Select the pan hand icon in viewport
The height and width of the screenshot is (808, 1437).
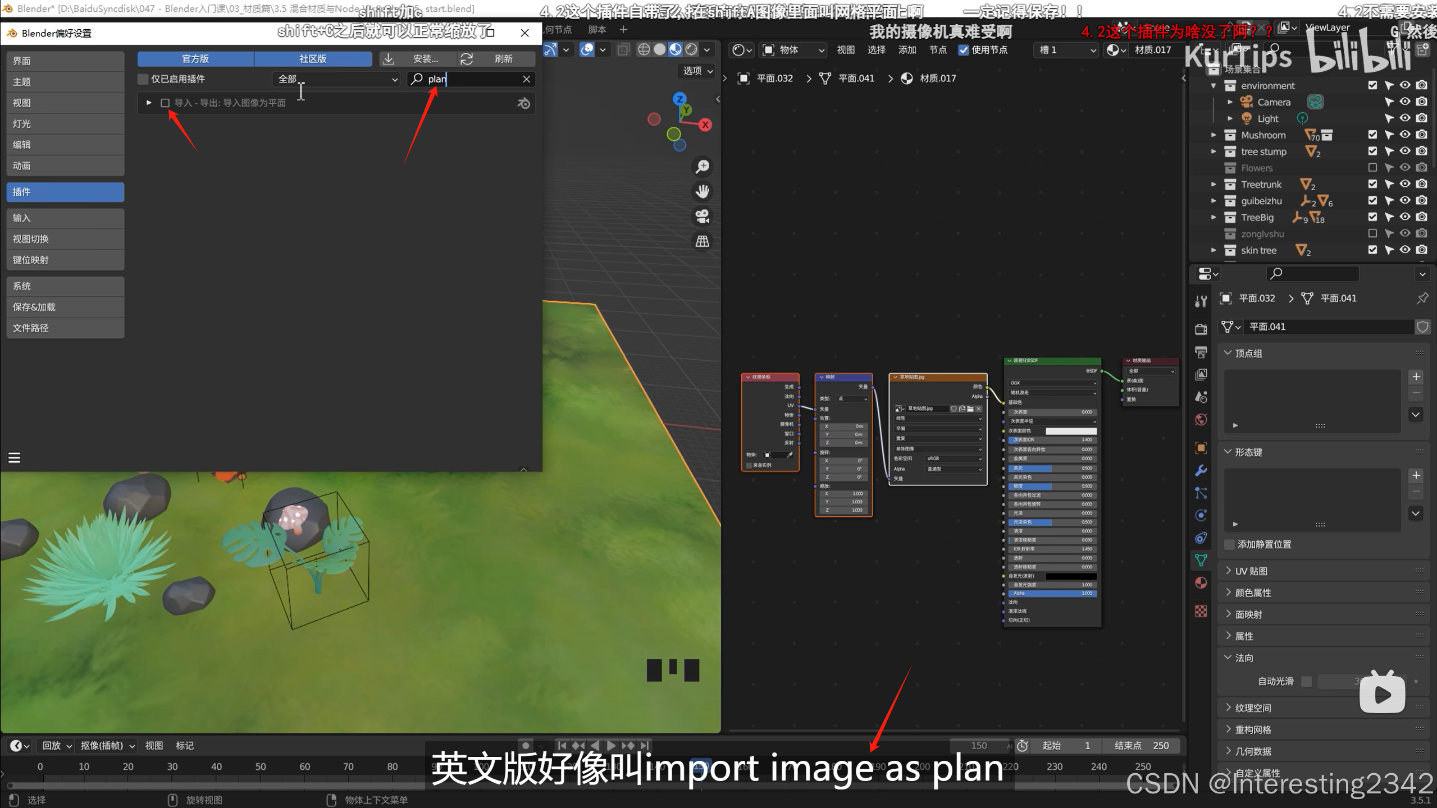(x=702, y=191)
